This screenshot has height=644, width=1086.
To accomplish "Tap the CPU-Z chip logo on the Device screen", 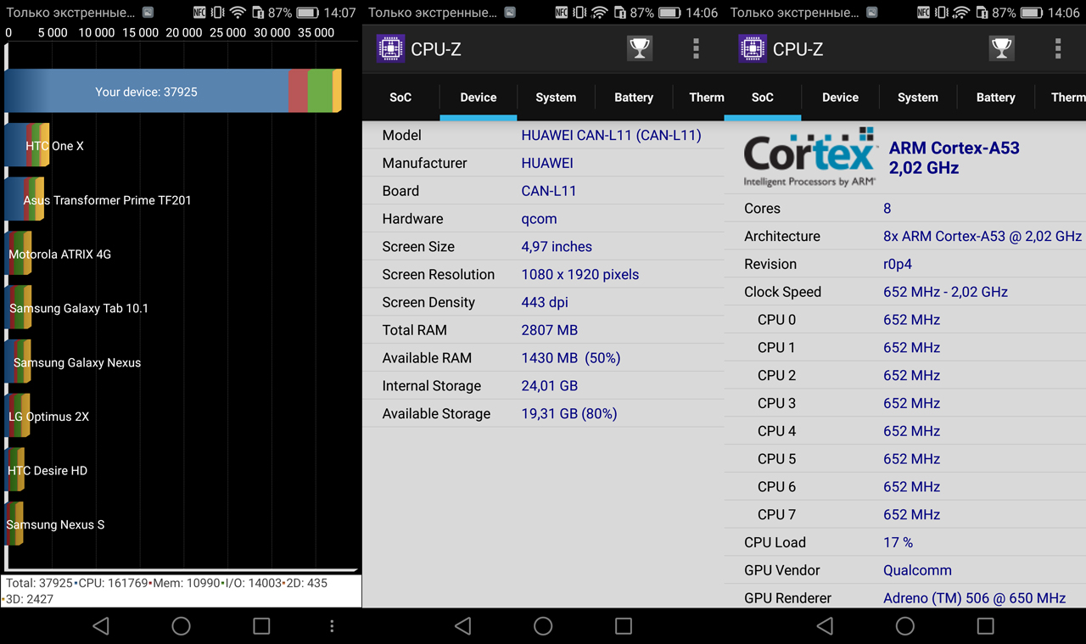I will 390,48.
